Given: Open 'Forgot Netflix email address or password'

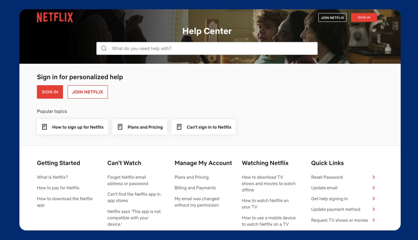Looking at the screenshot, I should point(128,180).
